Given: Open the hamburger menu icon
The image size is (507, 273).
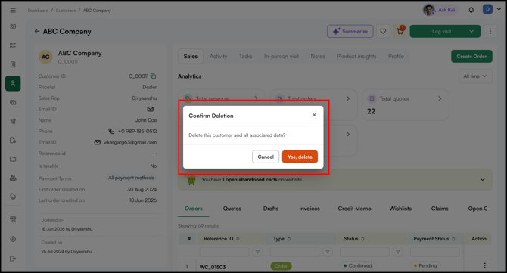Looking at the screenshot, I should pyautogui.click(x=13, y=11).
